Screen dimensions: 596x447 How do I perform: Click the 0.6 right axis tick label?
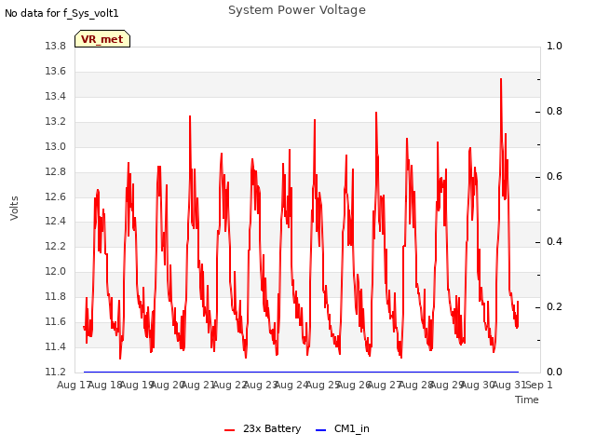(555, 176)
